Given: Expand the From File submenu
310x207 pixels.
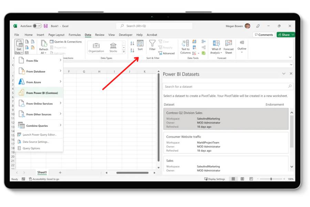Looking at the screenshot, I should [39, 60].
